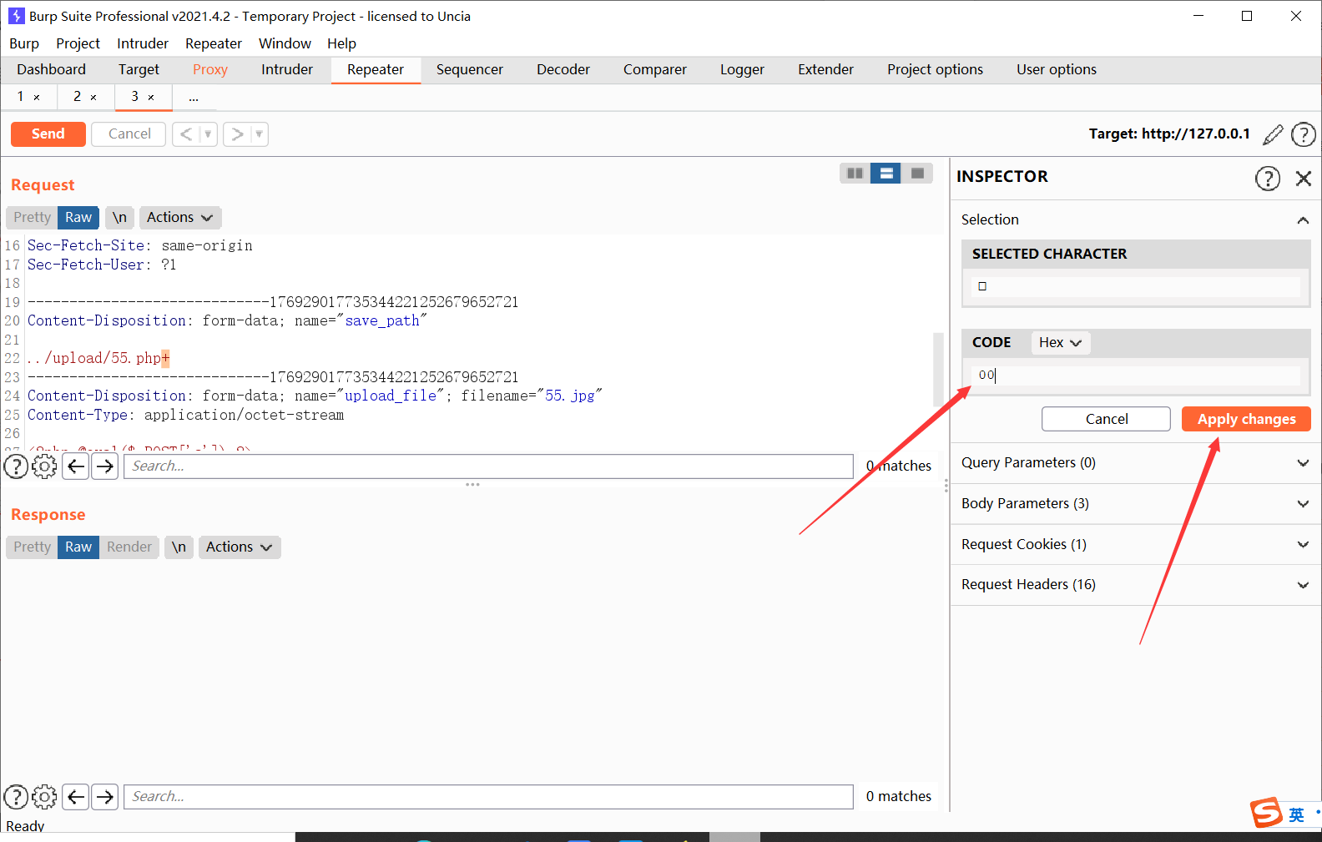Switch to the Comparer tab
The image size is (1322, 842).
pos(655,69)
